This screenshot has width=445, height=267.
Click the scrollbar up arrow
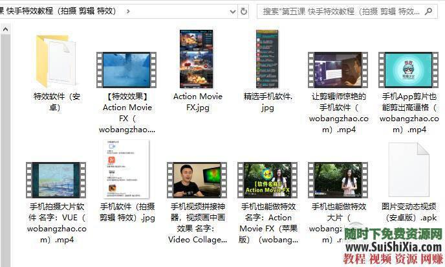5,29
